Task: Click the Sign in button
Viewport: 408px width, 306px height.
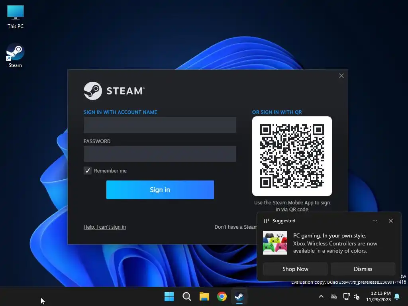Action: point(160,190)
